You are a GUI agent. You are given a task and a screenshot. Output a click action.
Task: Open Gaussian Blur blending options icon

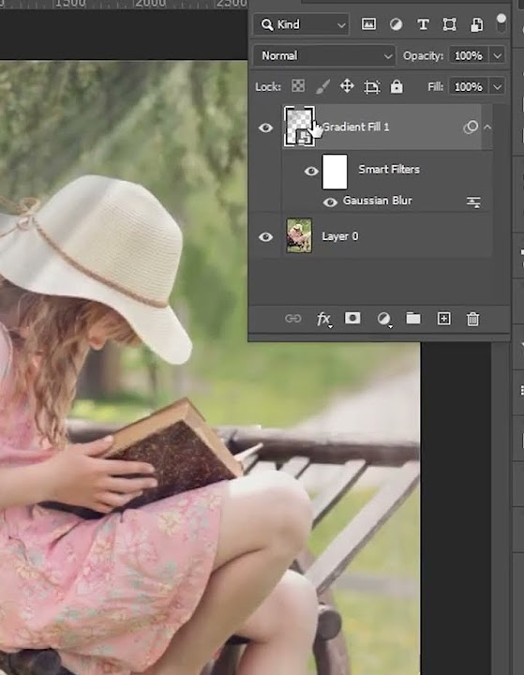pos(473,202)
